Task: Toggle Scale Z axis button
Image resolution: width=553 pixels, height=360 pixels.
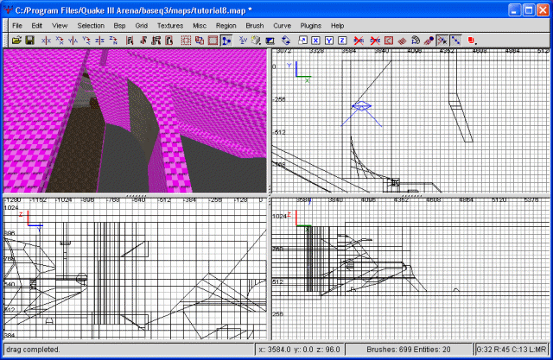Action: click(x=342, y=41)
